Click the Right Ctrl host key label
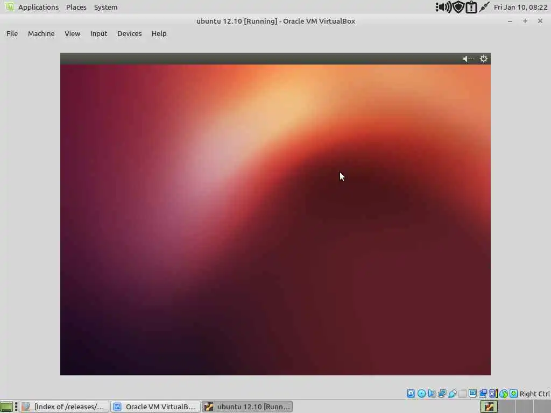The height and width of the screenshot is (413, 551). coord(534,394)
